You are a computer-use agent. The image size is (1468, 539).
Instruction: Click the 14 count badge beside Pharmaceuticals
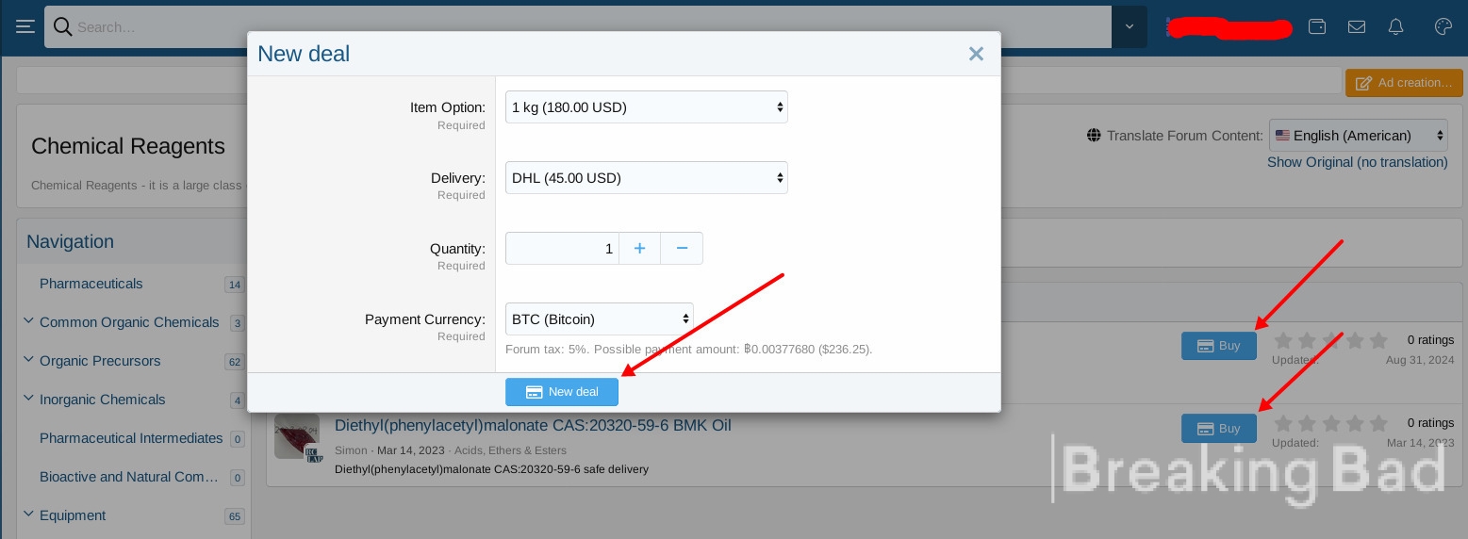point(234,285)
